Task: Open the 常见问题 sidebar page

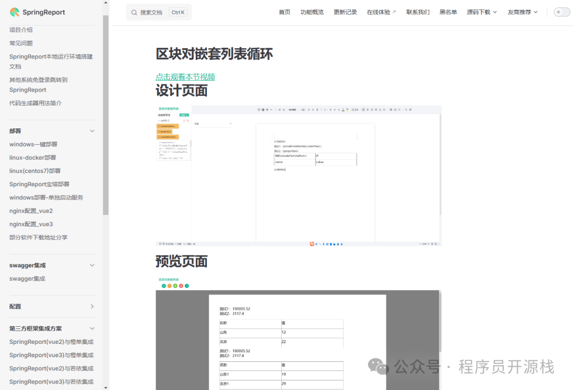Action: pos(20,43)
